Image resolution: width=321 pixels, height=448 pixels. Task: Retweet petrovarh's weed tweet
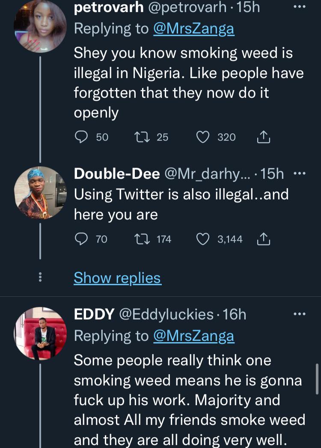[x=140, y=137]
